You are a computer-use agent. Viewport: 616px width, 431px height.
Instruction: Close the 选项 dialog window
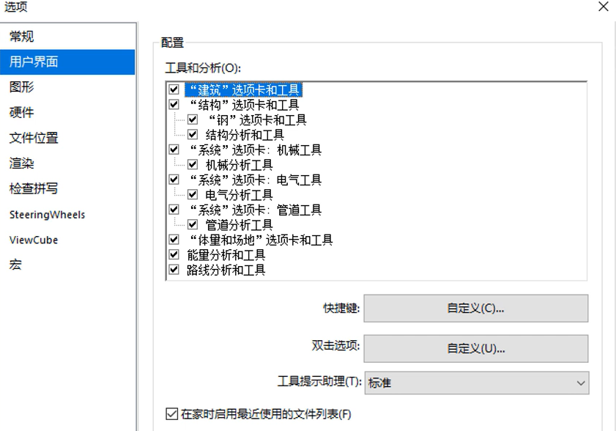pyautogui.click(x=604, y=7)
